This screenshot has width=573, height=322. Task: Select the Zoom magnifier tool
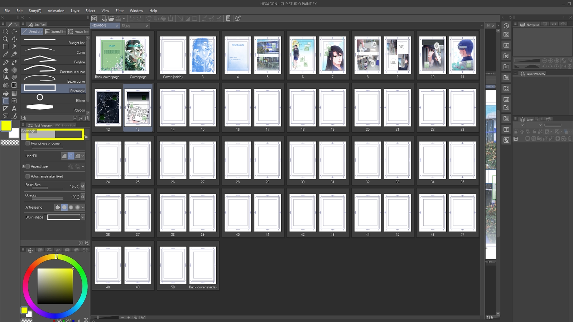5,31
